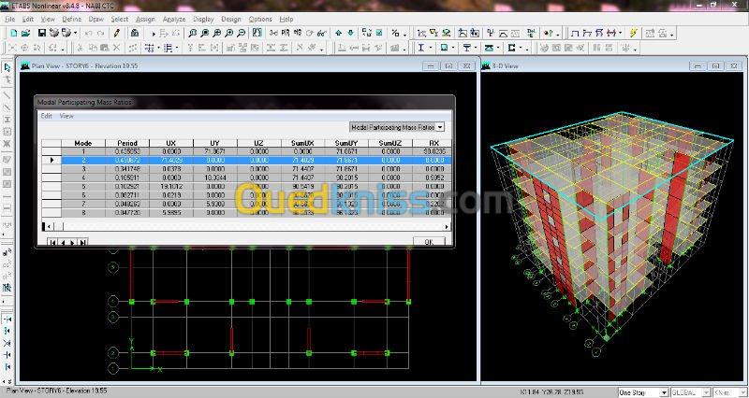Open the units dropdown in status bar

(741, 392)
